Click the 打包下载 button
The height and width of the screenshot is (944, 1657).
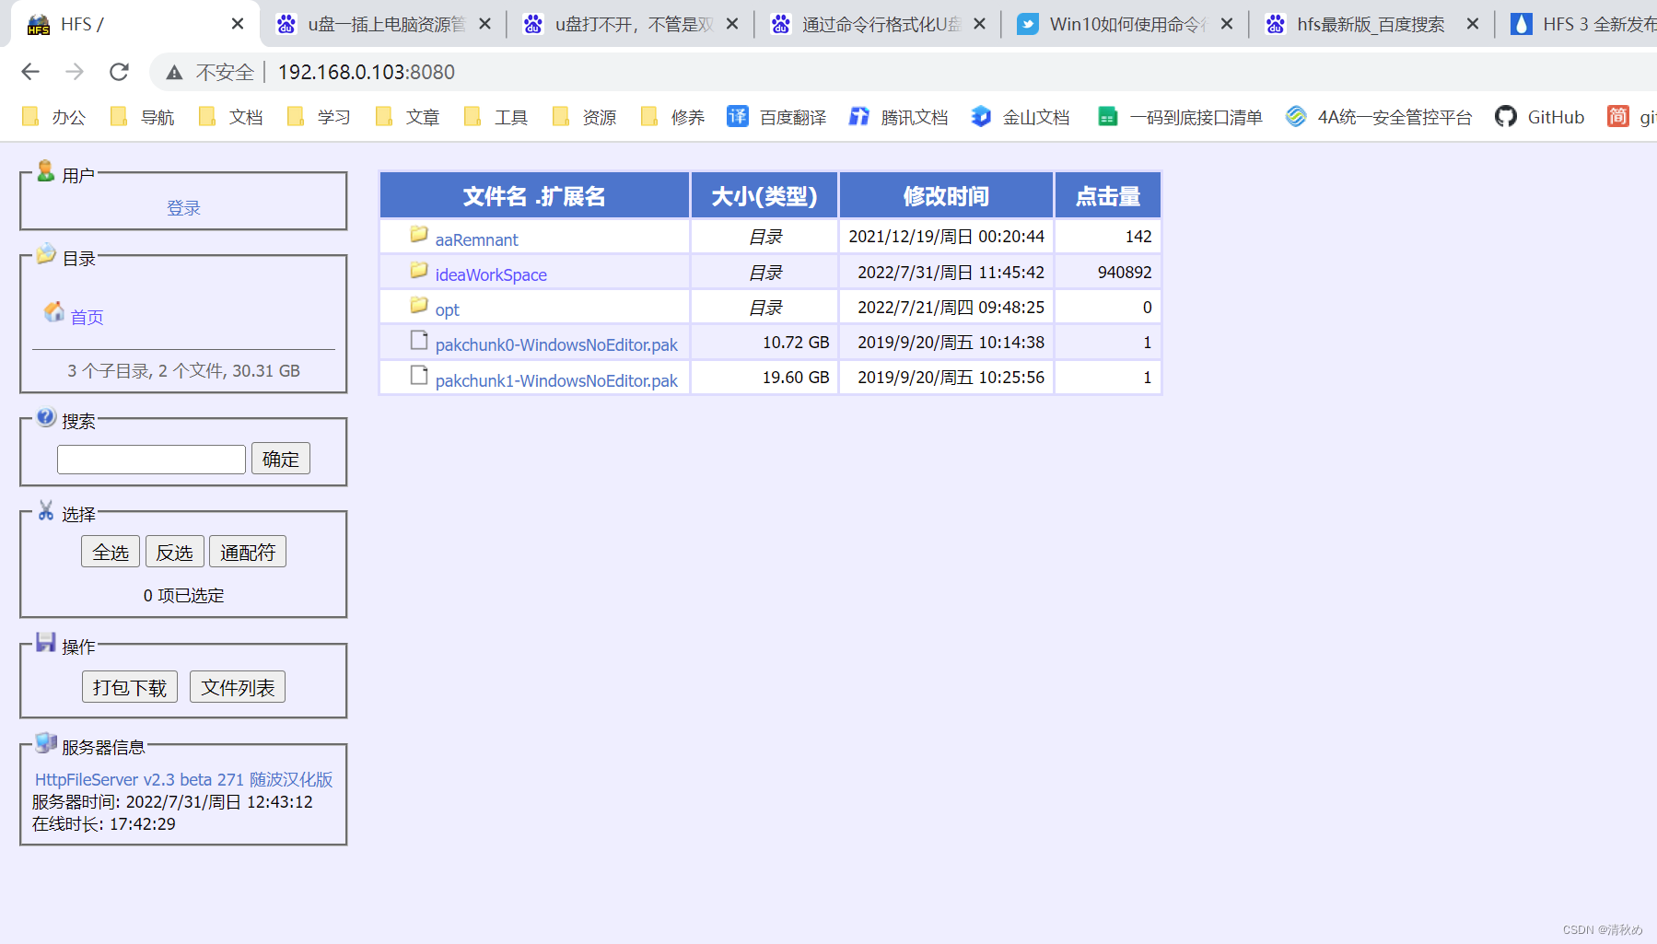[x=129, y=686]
